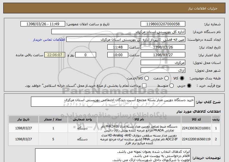This screenshot has width=229, height=162.
Task: Click the need number field 1198003207000058
Action: (163, 24)
